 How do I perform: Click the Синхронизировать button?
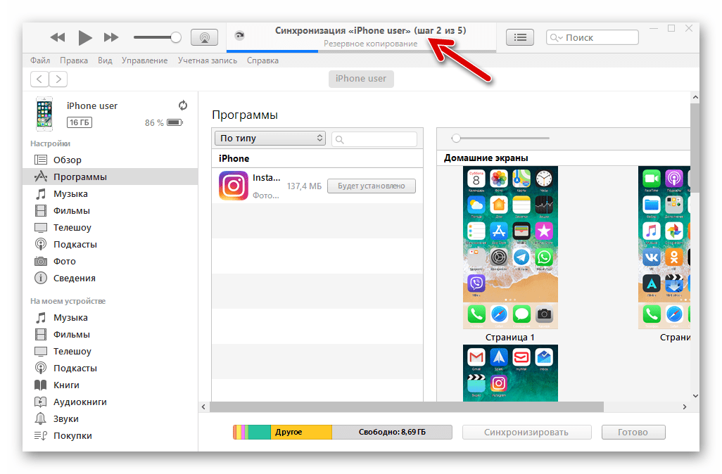click(x=526, y=432)
